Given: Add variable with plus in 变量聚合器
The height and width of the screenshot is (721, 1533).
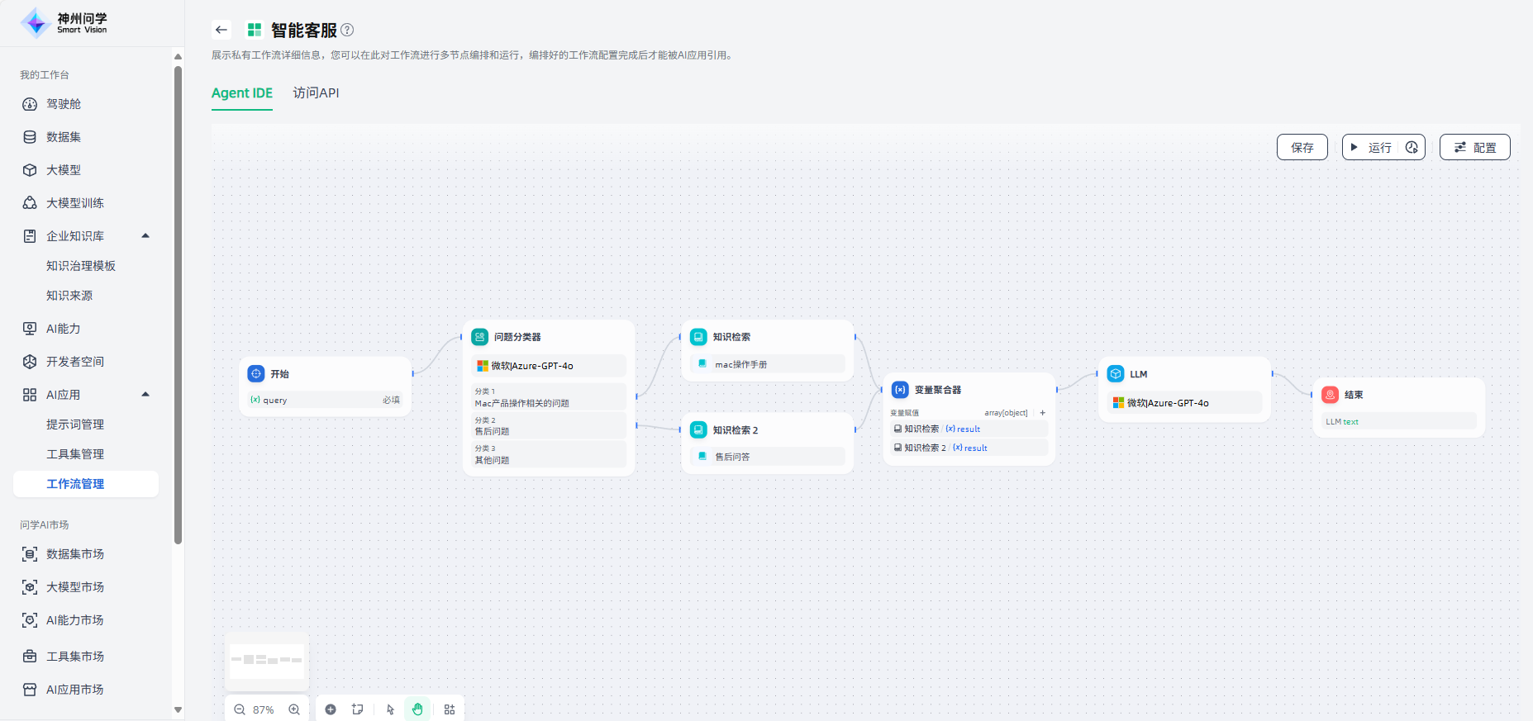Looking at the screenshot, I should coord(1043,413).
